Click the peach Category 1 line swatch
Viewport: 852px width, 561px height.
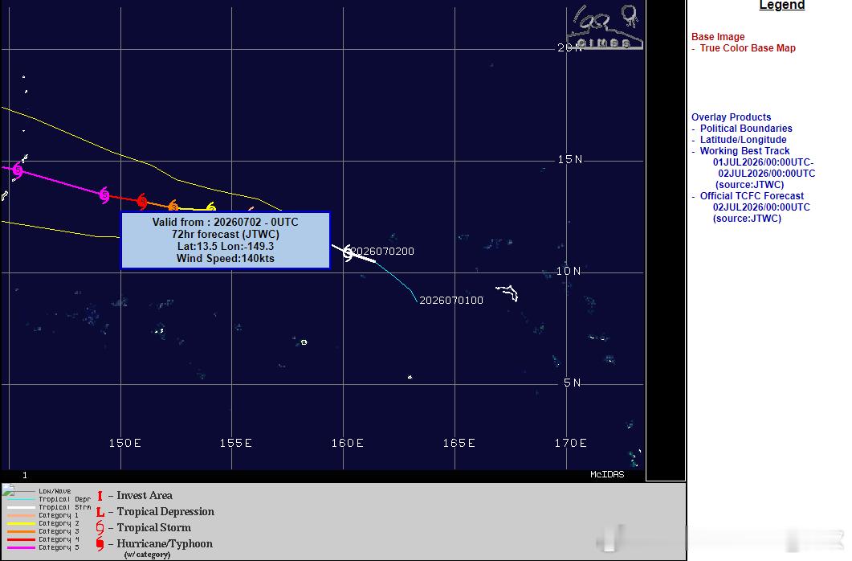click(21, 515)
